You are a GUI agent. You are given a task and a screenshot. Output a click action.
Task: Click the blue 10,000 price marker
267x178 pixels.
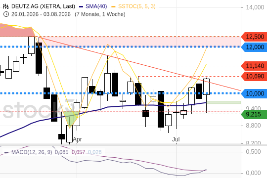[254, 93]
